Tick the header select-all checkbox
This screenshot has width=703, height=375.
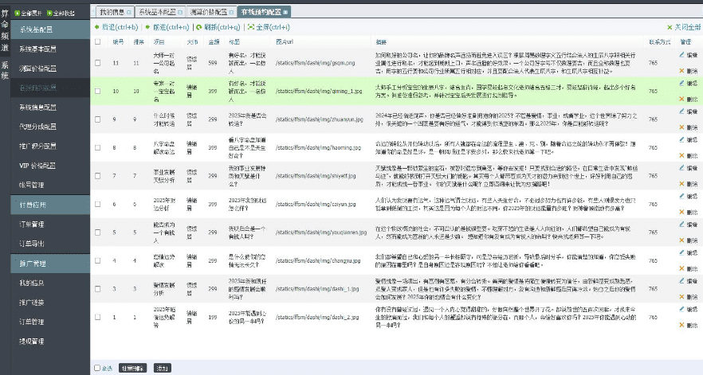98,41
